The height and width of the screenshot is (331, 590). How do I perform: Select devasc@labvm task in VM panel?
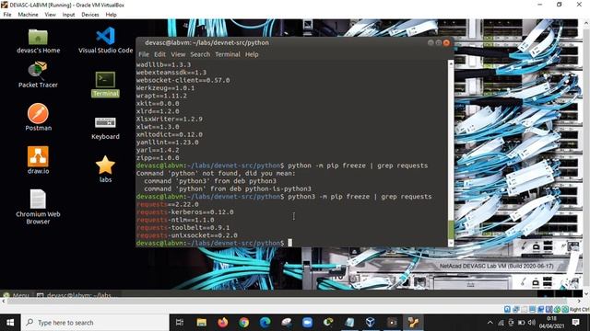[x=78, y=295]
